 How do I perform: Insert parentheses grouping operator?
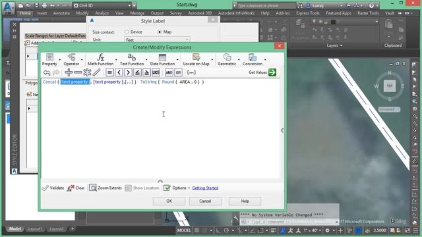pos(191,72)
